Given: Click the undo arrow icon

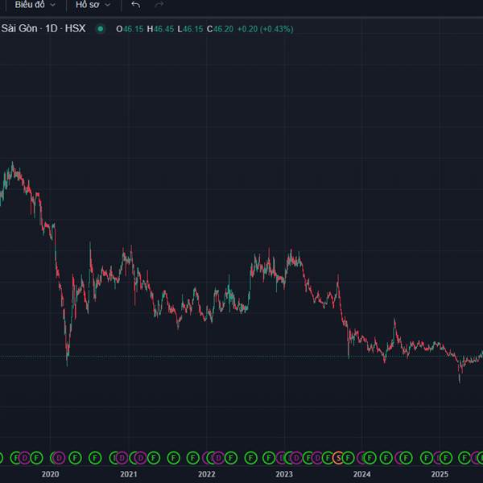Looking at the screenshot, I should (x=135, y=5).
